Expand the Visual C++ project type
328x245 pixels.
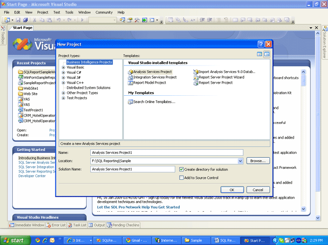coord(64,83)
